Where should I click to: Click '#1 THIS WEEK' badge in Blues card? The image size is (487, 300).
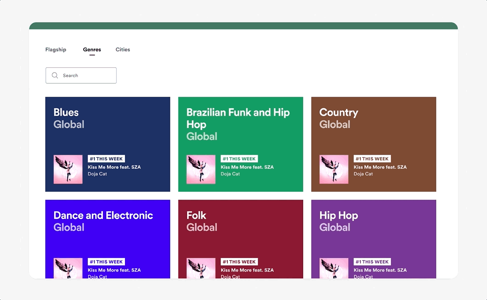coord(106,159)
